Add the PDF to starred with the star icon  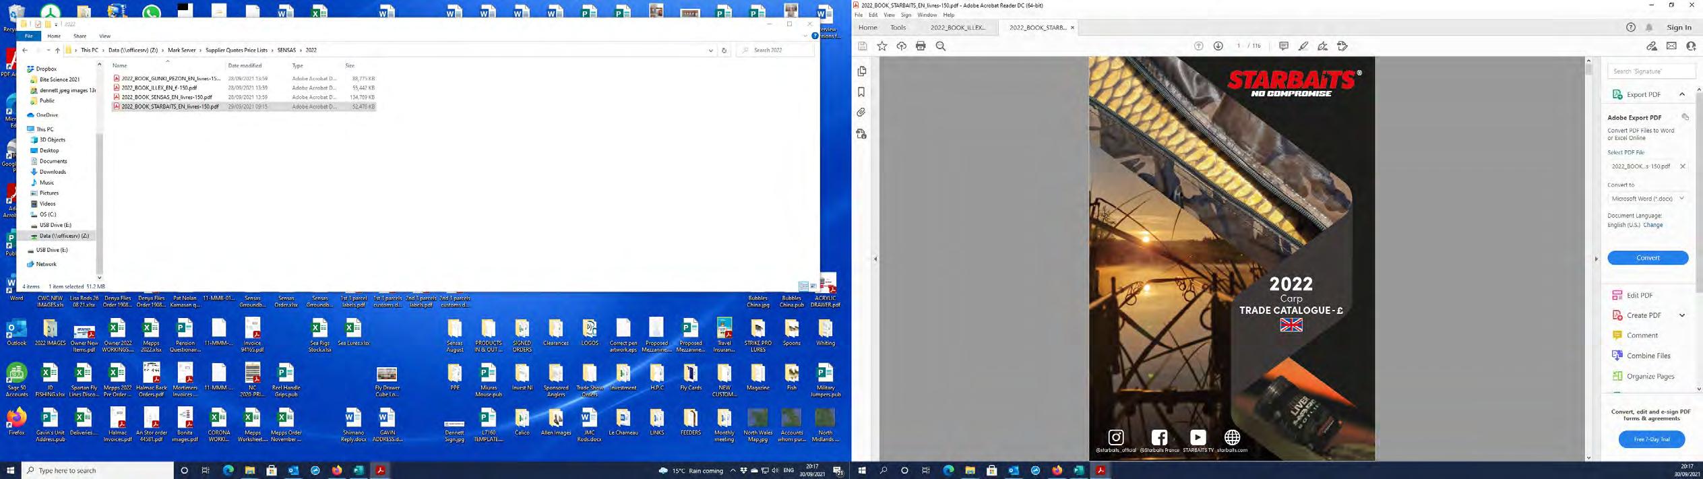[881, 46]
